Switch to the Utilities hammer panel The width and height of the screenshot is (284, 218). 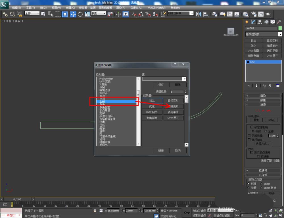[279, 22]
